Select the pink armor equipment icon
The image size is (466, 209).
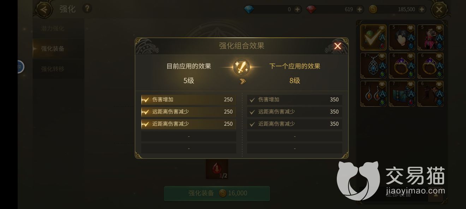coord(430,37)
